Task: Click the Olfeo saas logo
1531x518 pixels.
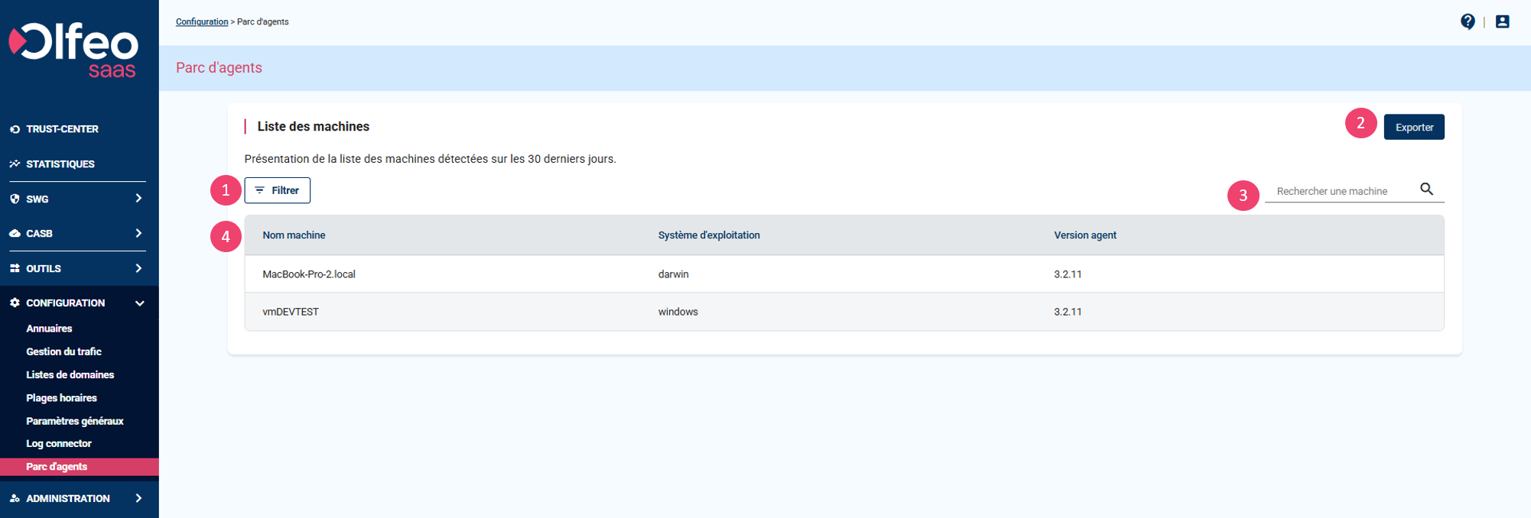Action: pyautogui.click(x=73, y=50)
